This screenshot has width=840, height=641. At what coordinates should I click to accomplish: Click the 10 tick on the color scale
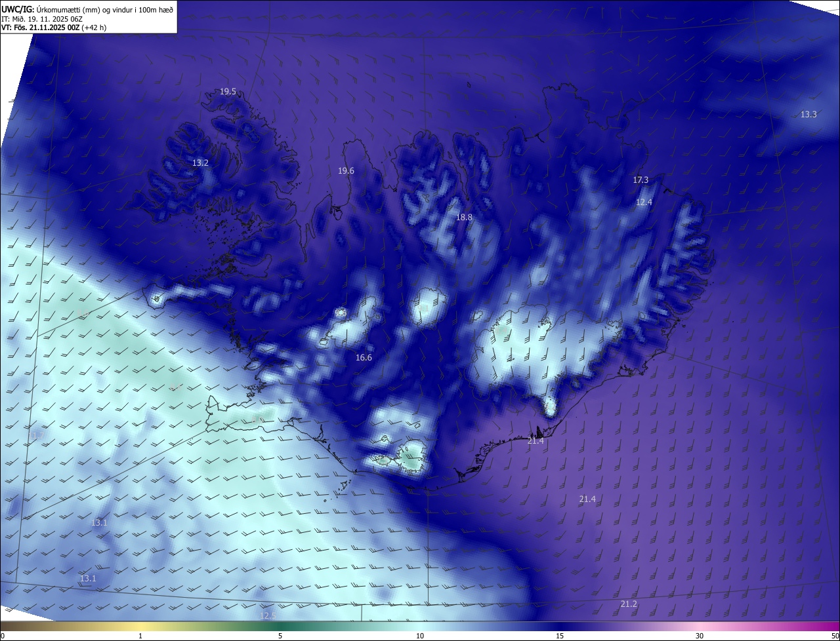point(420,636)
